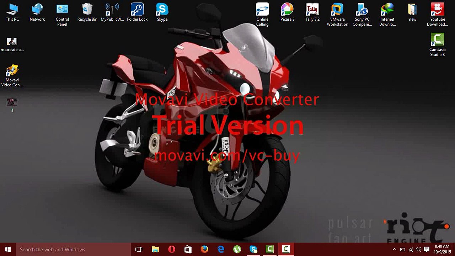
Task: Select the Sony PC Companion icon
Action: (362, 15)
